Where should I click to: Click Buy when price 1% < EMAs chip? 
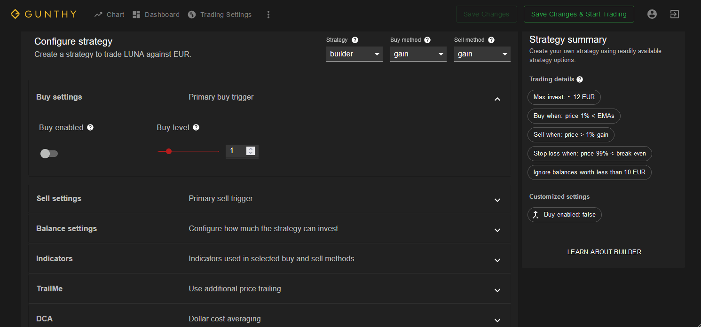tap(574, 116)
